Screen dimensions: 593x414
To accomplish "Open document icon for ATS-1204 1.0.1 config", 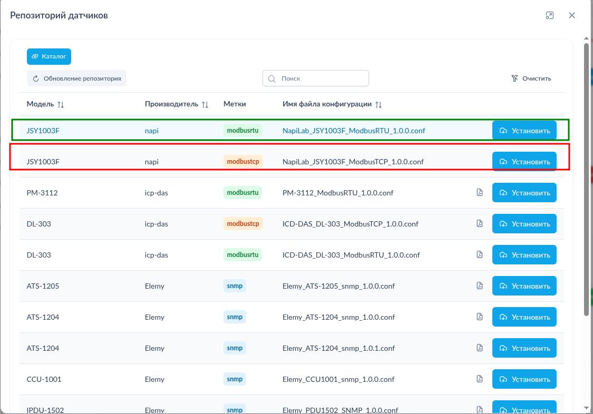I will (480, 348).
